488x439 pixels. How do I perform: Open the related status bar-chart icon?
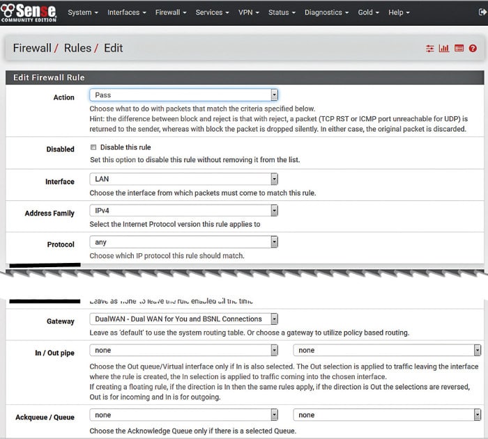444,49
